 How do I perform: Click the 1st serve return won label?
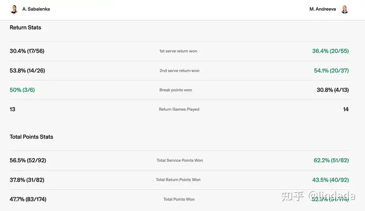[x=178, y=51]
